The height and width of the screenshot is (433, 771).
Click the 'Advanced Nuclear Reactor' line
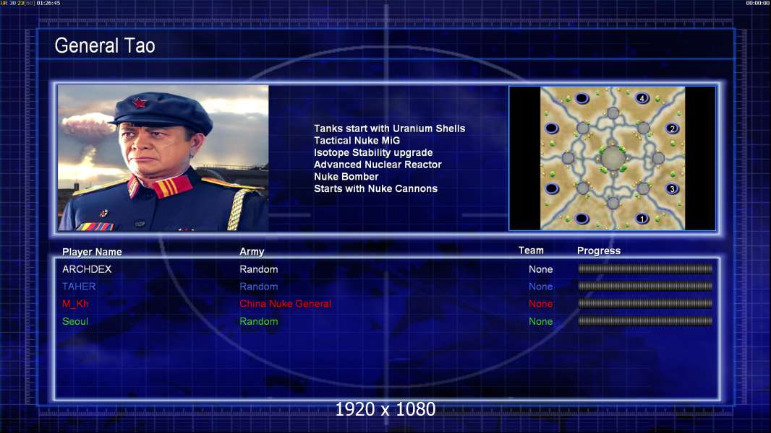[x=378, y=165]
